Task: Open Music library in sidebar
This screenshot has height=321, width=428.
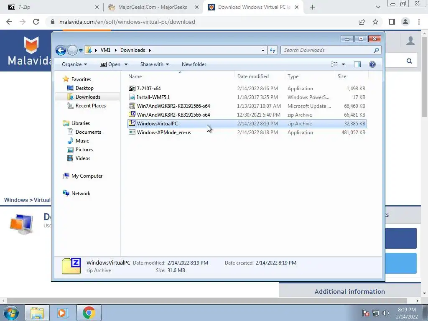Action: pyautogui.click(x=82, y=141)
